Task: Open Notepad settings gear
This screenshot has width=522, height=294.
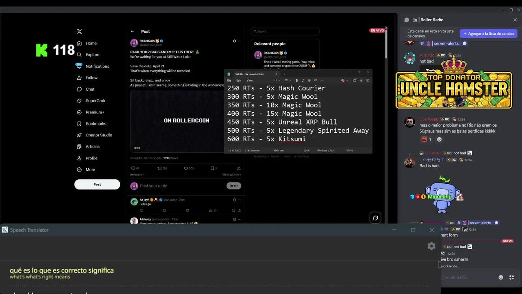Action: 367,80
